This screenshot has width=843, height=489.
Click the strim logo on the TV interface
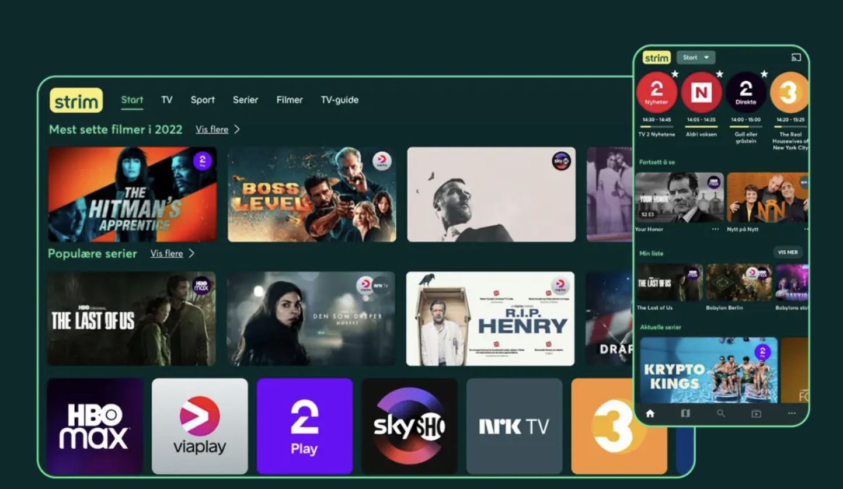click(76, 100)
